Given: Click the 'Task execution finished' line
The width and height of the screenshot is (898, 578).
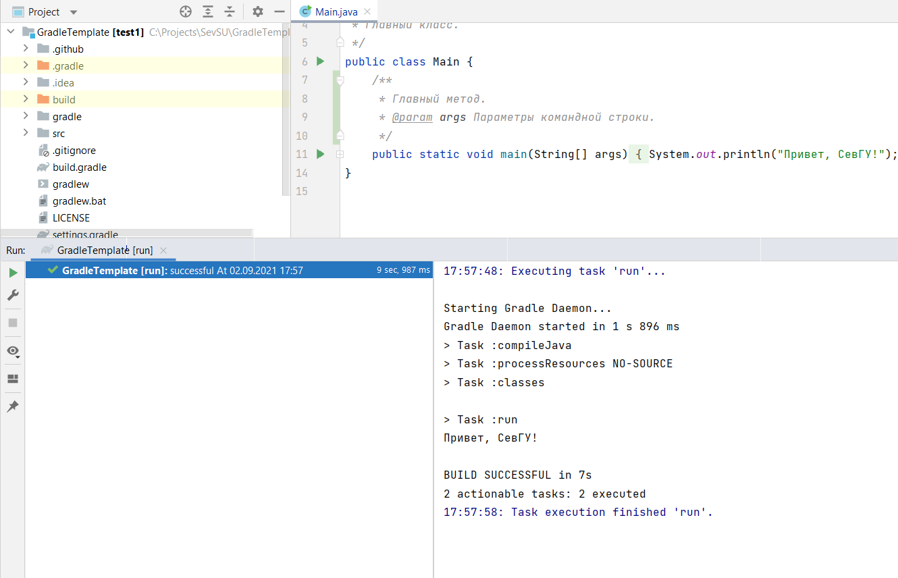Looking at the screenshot, I should click(579, 512).
